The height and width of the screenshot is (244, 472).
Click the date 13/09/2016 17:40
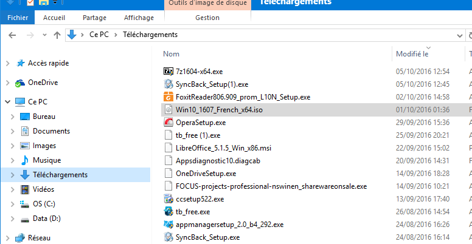pos(423,199)
